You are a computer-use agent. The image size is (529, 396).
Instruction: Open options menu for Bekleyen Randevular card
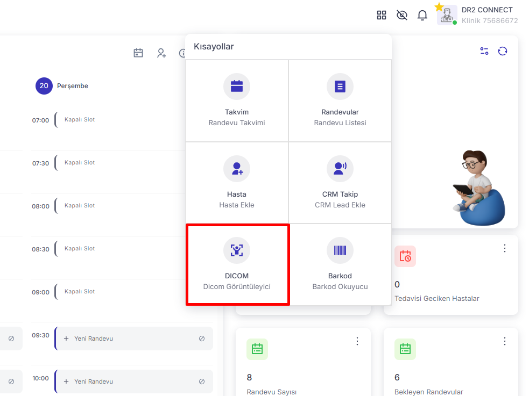coord(505,341)
